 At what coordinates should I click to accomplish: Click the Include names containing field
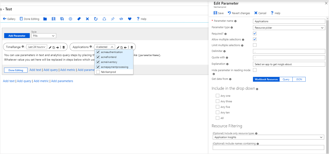(268, 148)
